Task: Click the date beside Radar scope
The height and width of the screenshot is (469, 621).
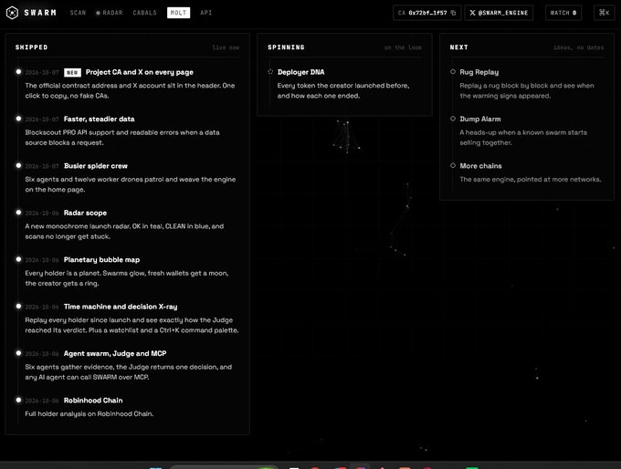Action: (42, 213)
